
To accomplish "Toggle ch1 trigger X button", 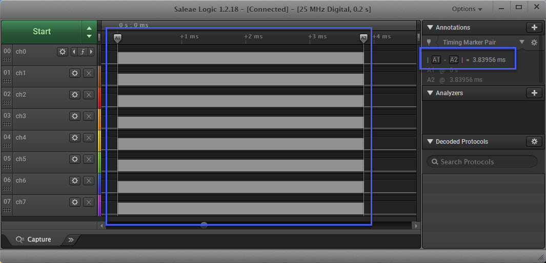I will (88, 73).
